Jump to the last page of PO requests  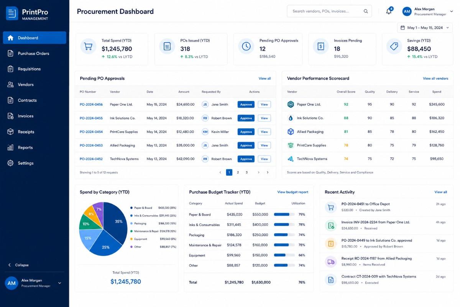coord(268,172)
